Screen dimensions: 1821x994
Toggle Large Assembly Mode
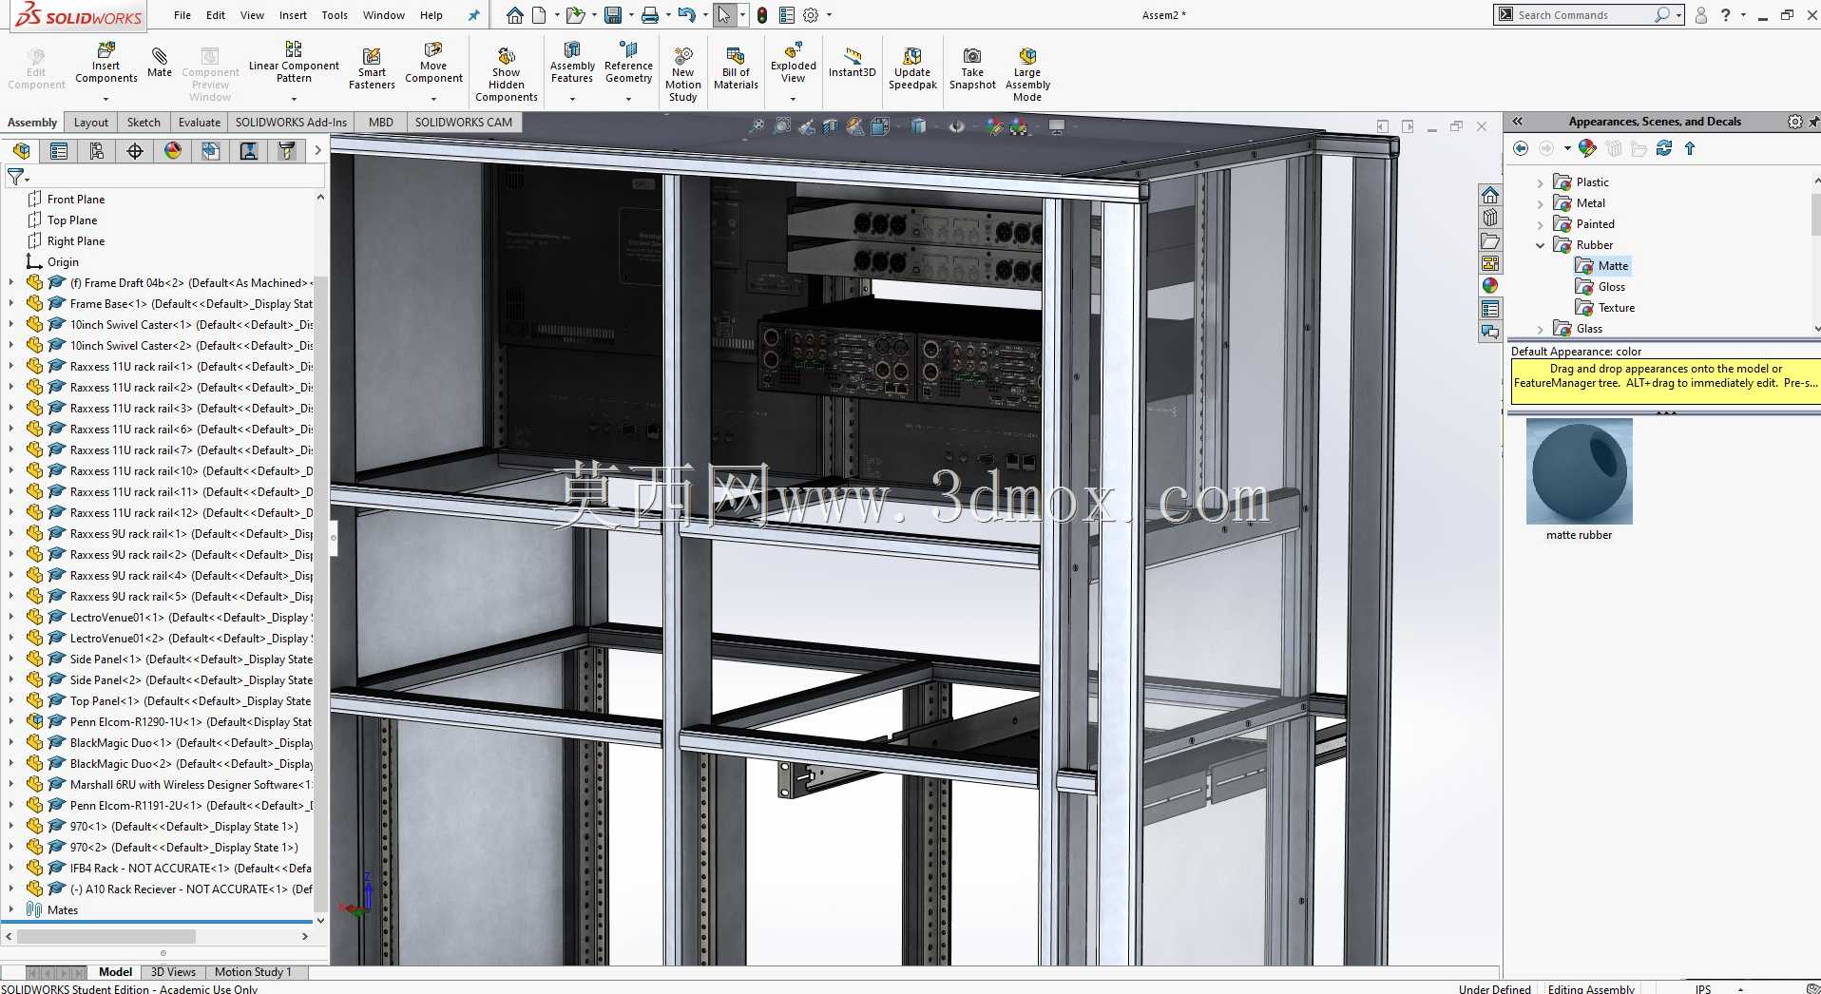(x=1027, y=74)
